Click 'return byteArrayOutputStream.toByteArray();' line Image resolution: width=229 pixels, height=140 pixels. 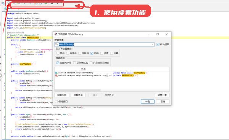(x=38, y=129)
